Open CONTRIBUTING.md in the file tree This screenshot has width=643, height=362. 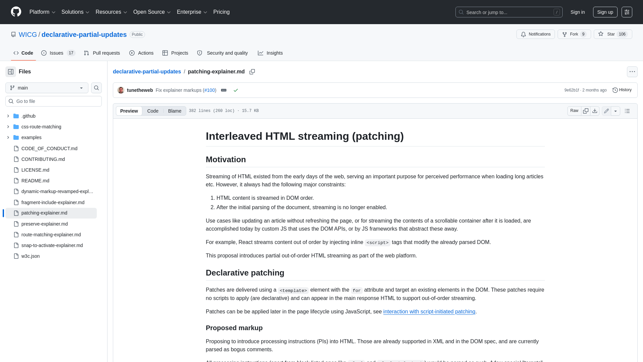coord(43,159)
